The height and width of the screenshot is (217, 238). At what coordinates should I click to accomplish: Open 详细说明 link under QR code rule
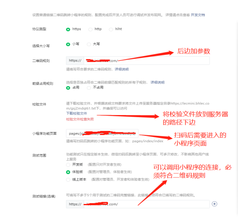(x=121, y=69)
